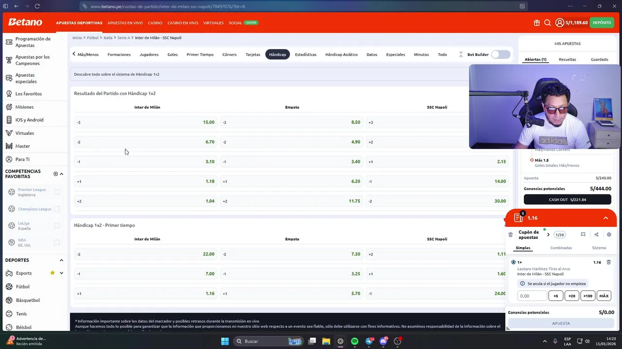Open the gift promotions icon in header

536,23
